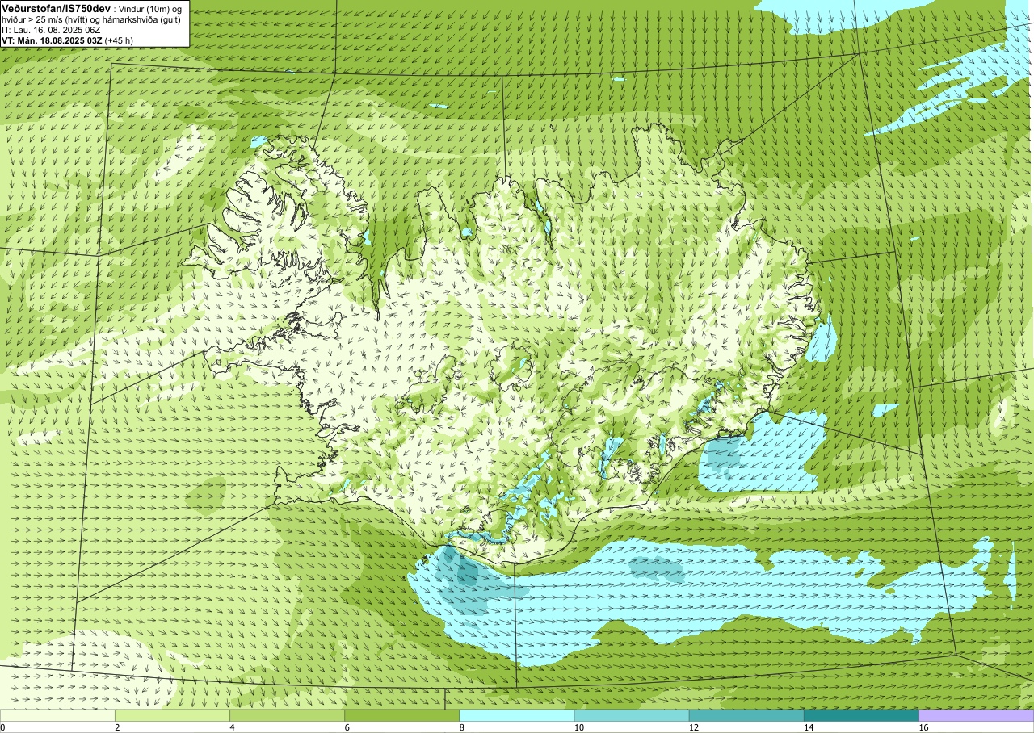1034x733 pixels.
Task: Click the legend label '10'
Action: click(579, 727)
